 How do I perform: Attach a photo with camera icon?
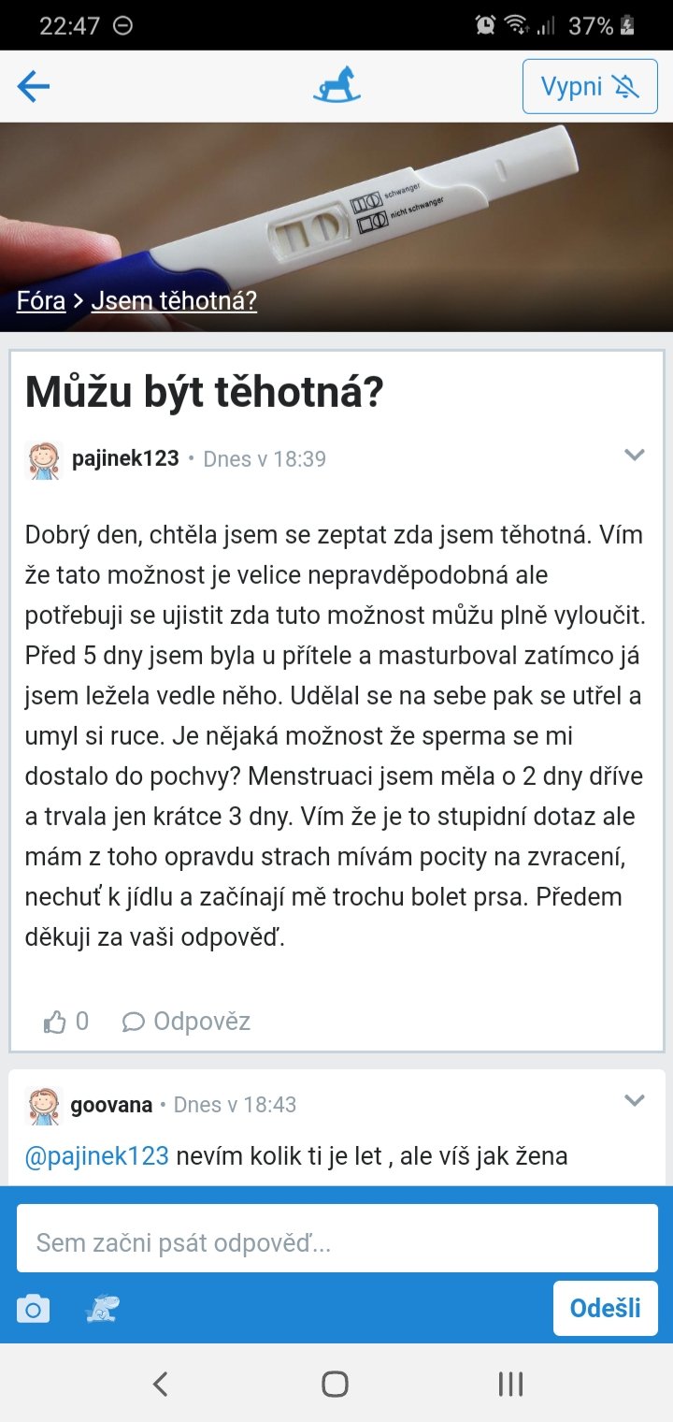34,1309
